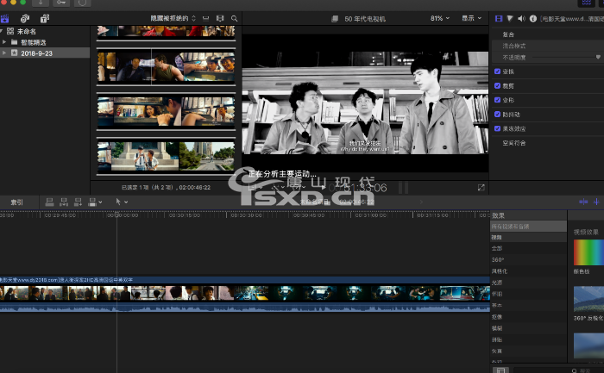Expand the 2018-9-23 event triangle

coord(4,53)
